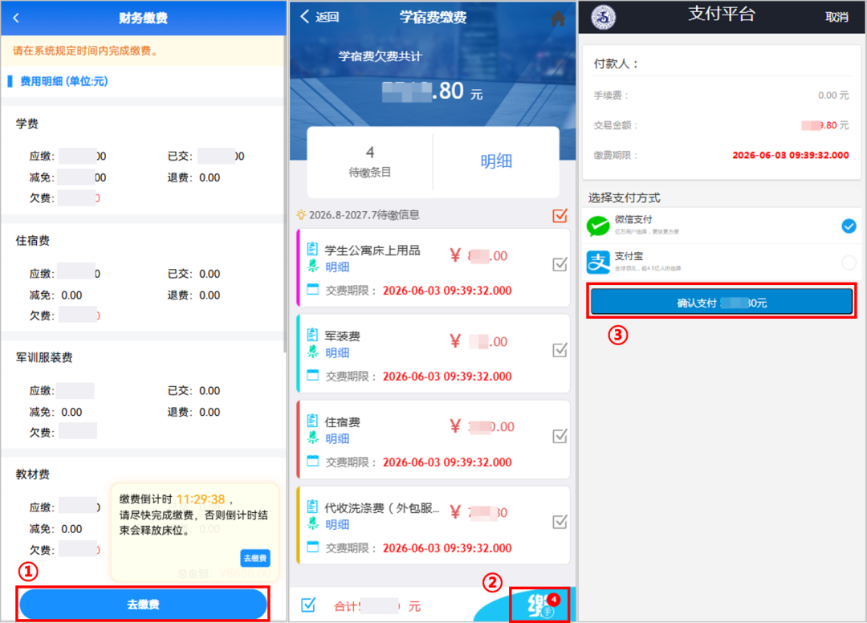
Task: Click the calendar icon in the 军装费 card
Action: tap(312, 375)
